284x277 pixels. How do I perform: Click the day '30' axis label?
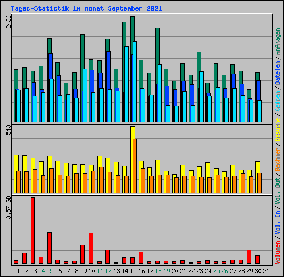(x=258, y=271)
